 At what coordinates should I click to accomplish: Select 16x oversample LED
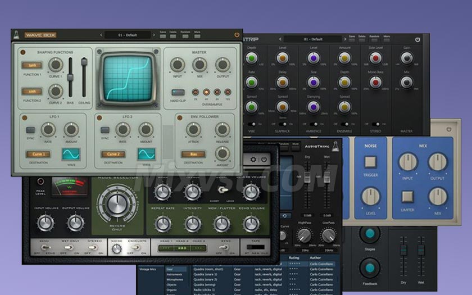228,92
